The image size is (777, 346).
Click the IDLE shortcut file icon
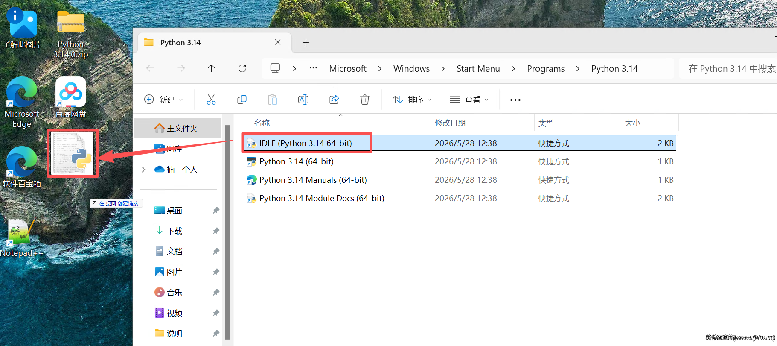[x=252, y=144]
